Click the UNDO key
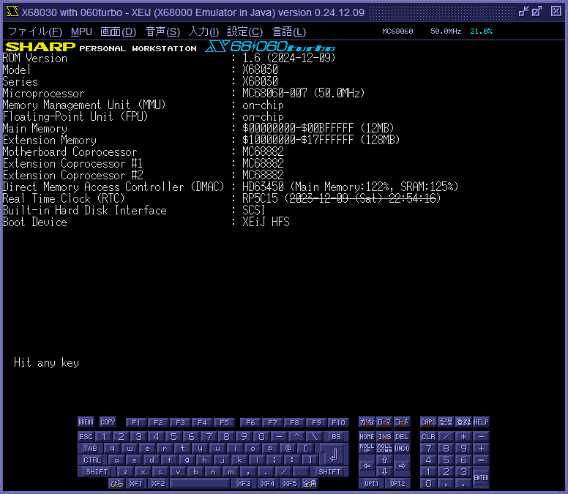The width and height of the screenshot is (568, 494). click(402, 449)
